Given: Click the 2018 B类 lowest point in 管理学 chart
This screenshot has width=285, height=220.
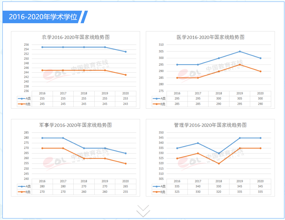Looking at the screenshot, I should coord(219,164).
